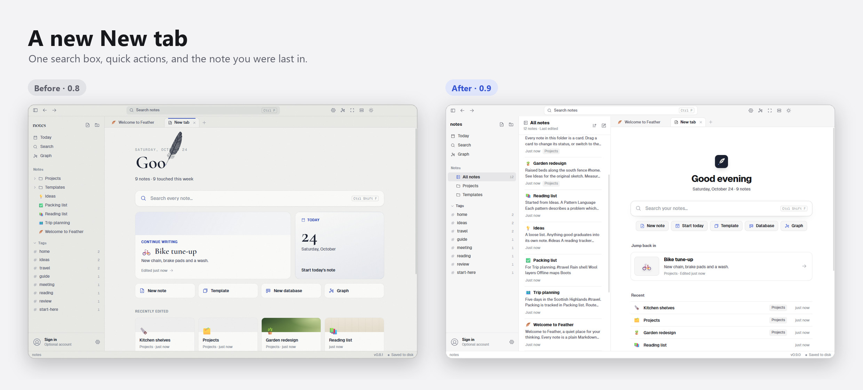Switch to Welcome to Feather tab in Before window

coord(133,122)
